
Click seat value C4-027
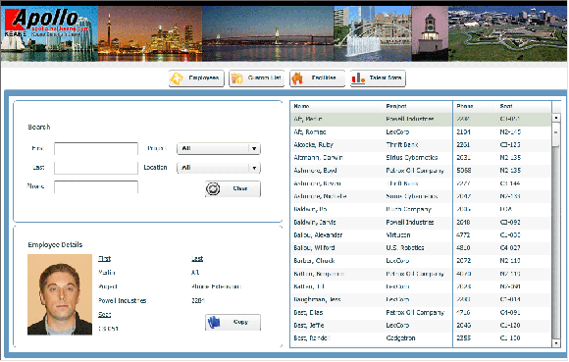(510, 248)
